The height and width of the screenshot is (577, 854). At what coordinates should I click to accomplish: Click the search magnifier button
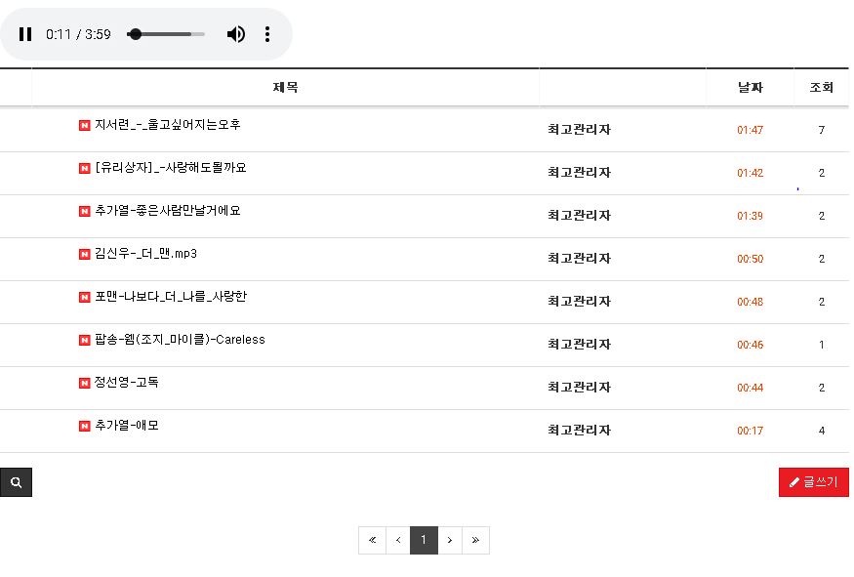tap(16, 482)
